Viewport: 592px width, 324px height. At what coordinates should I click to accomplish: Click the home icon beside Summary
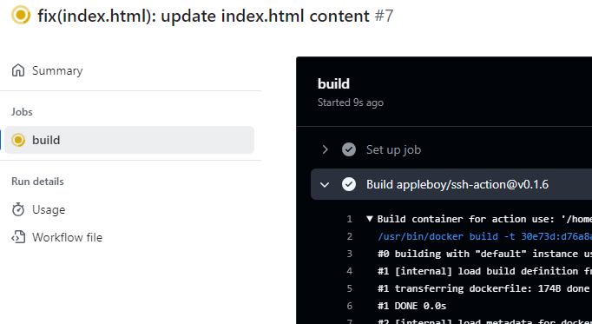pos(18,70)
